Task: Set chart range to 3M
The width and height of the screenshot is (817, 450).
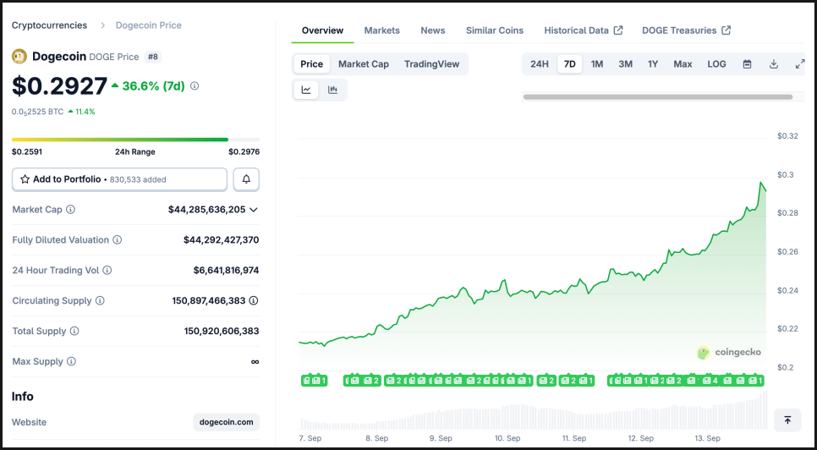Action: click(x=625, y=64)
